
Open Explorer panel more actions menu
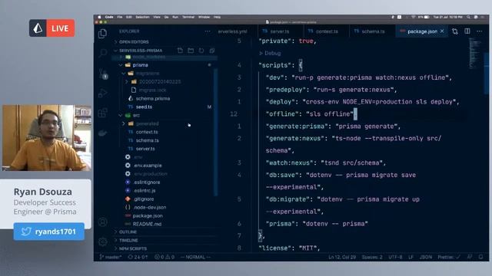point(208,31)
